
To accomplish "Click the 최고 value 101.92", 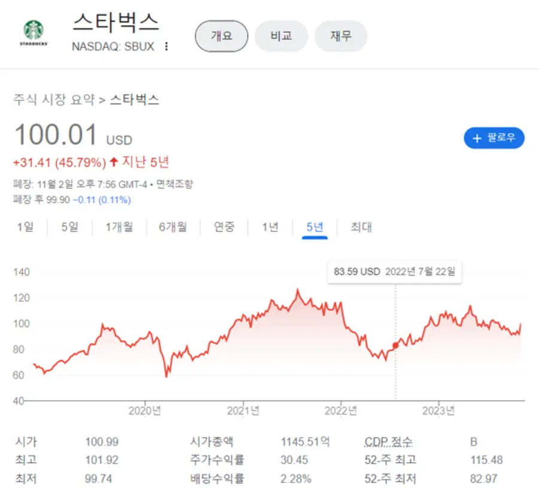I will pos(102,460).
